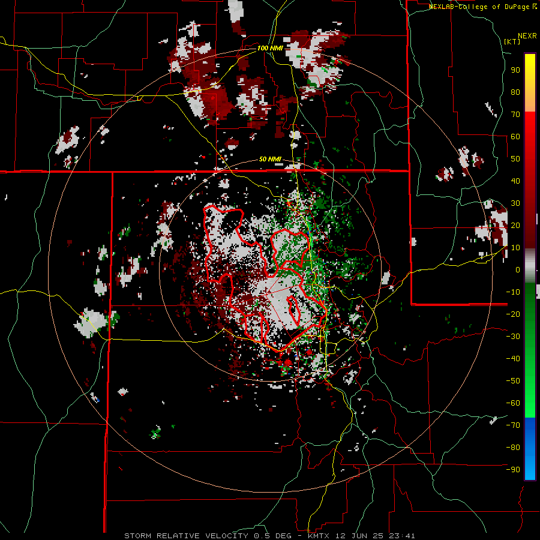Image resolution: width=540 pixels, height=540 pixels.
Task: Click the -30 value on velocity legend
Action: [x=513, y=337]
